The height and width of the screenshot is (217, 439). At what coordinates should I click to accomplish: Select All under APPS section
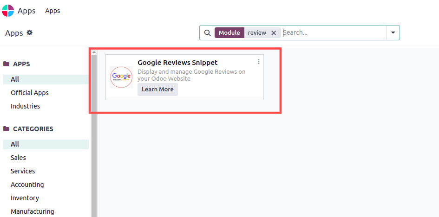(x=46, y=79)
